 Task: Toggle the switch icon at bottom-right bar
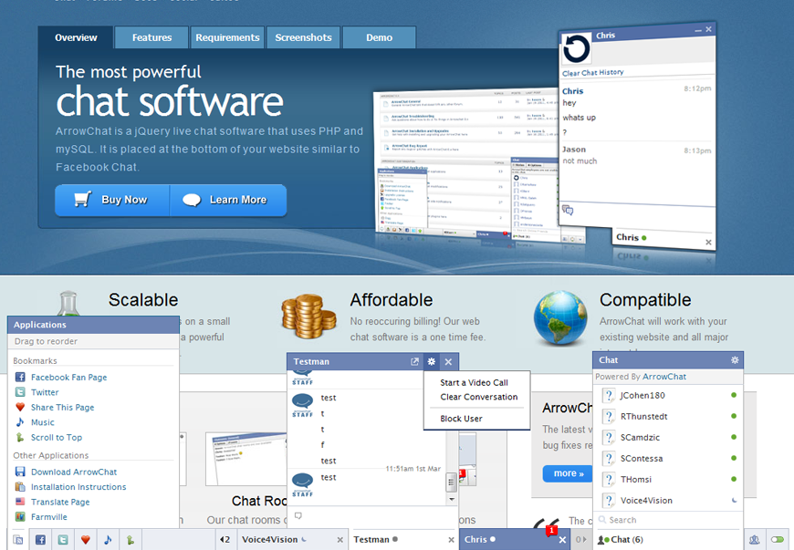pos(778,540)
